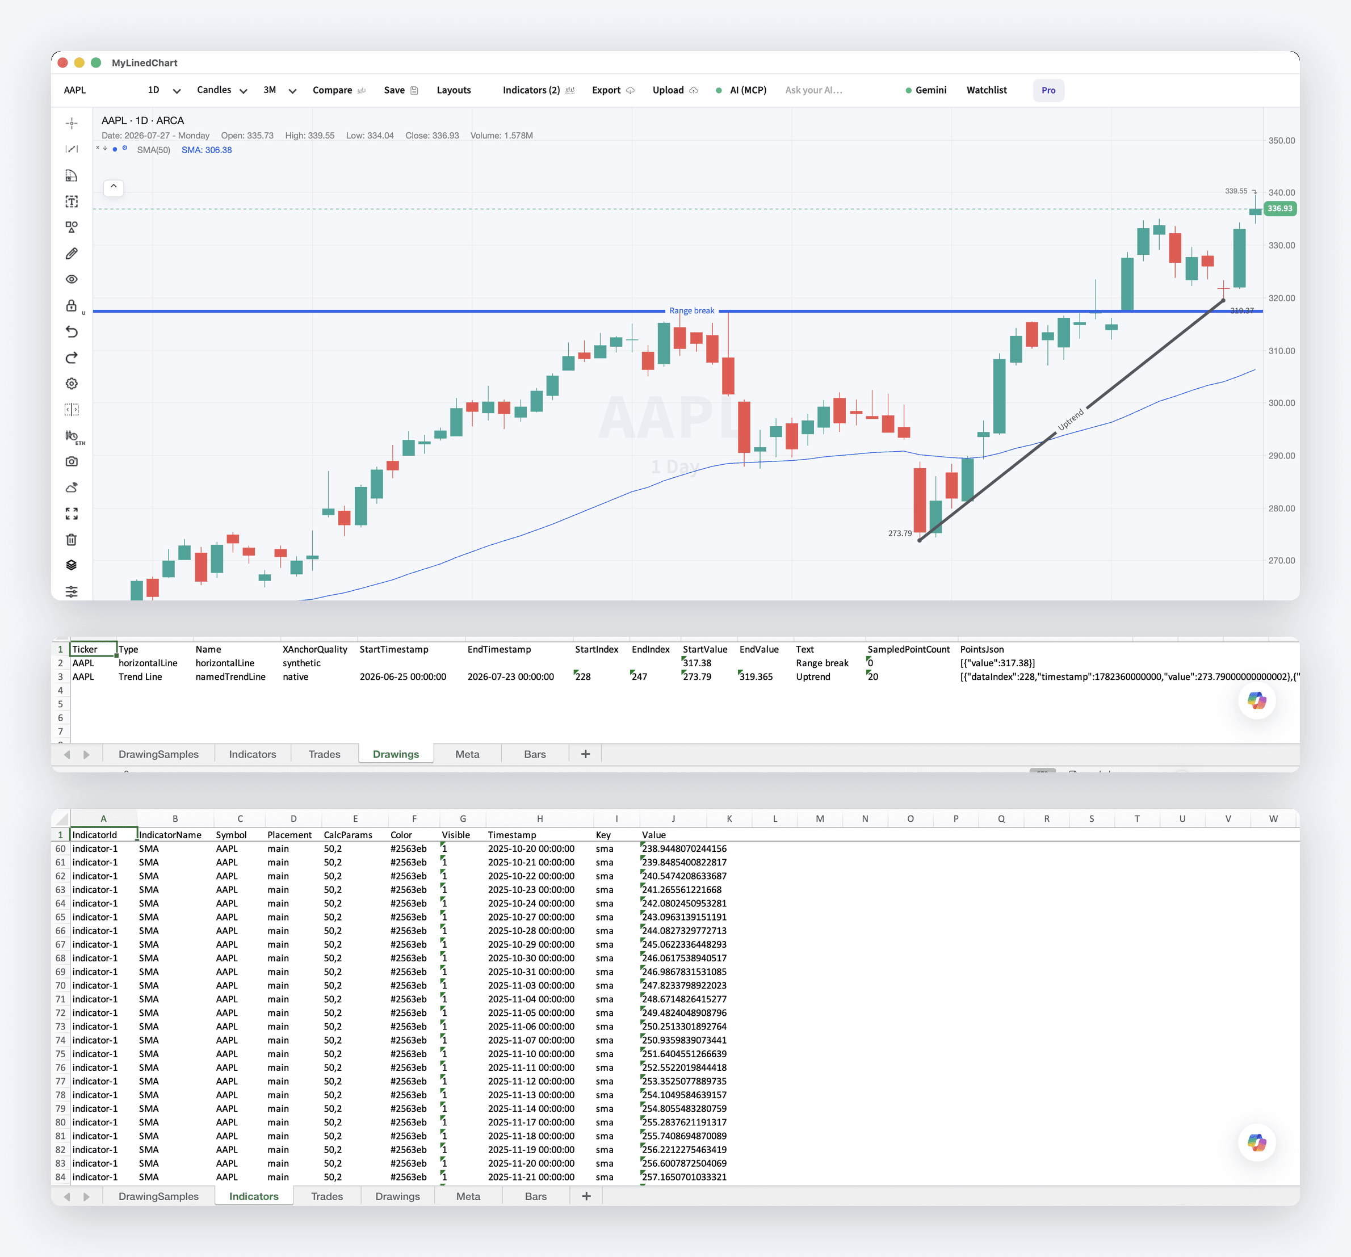Open Trades tab in Indicators spreadsheet
The height and width of the screenshot is (1257, 1351).
tap(327, 1196)
